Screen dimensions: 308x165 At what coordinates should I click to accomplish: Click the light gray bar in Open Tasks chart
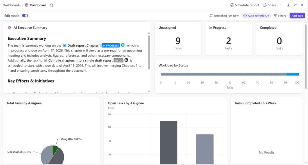click(205, 149)
